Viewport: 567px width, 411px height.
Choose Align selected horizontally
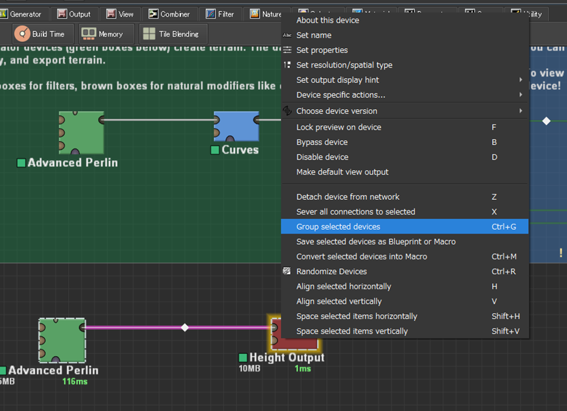click(x=405, y=287)
